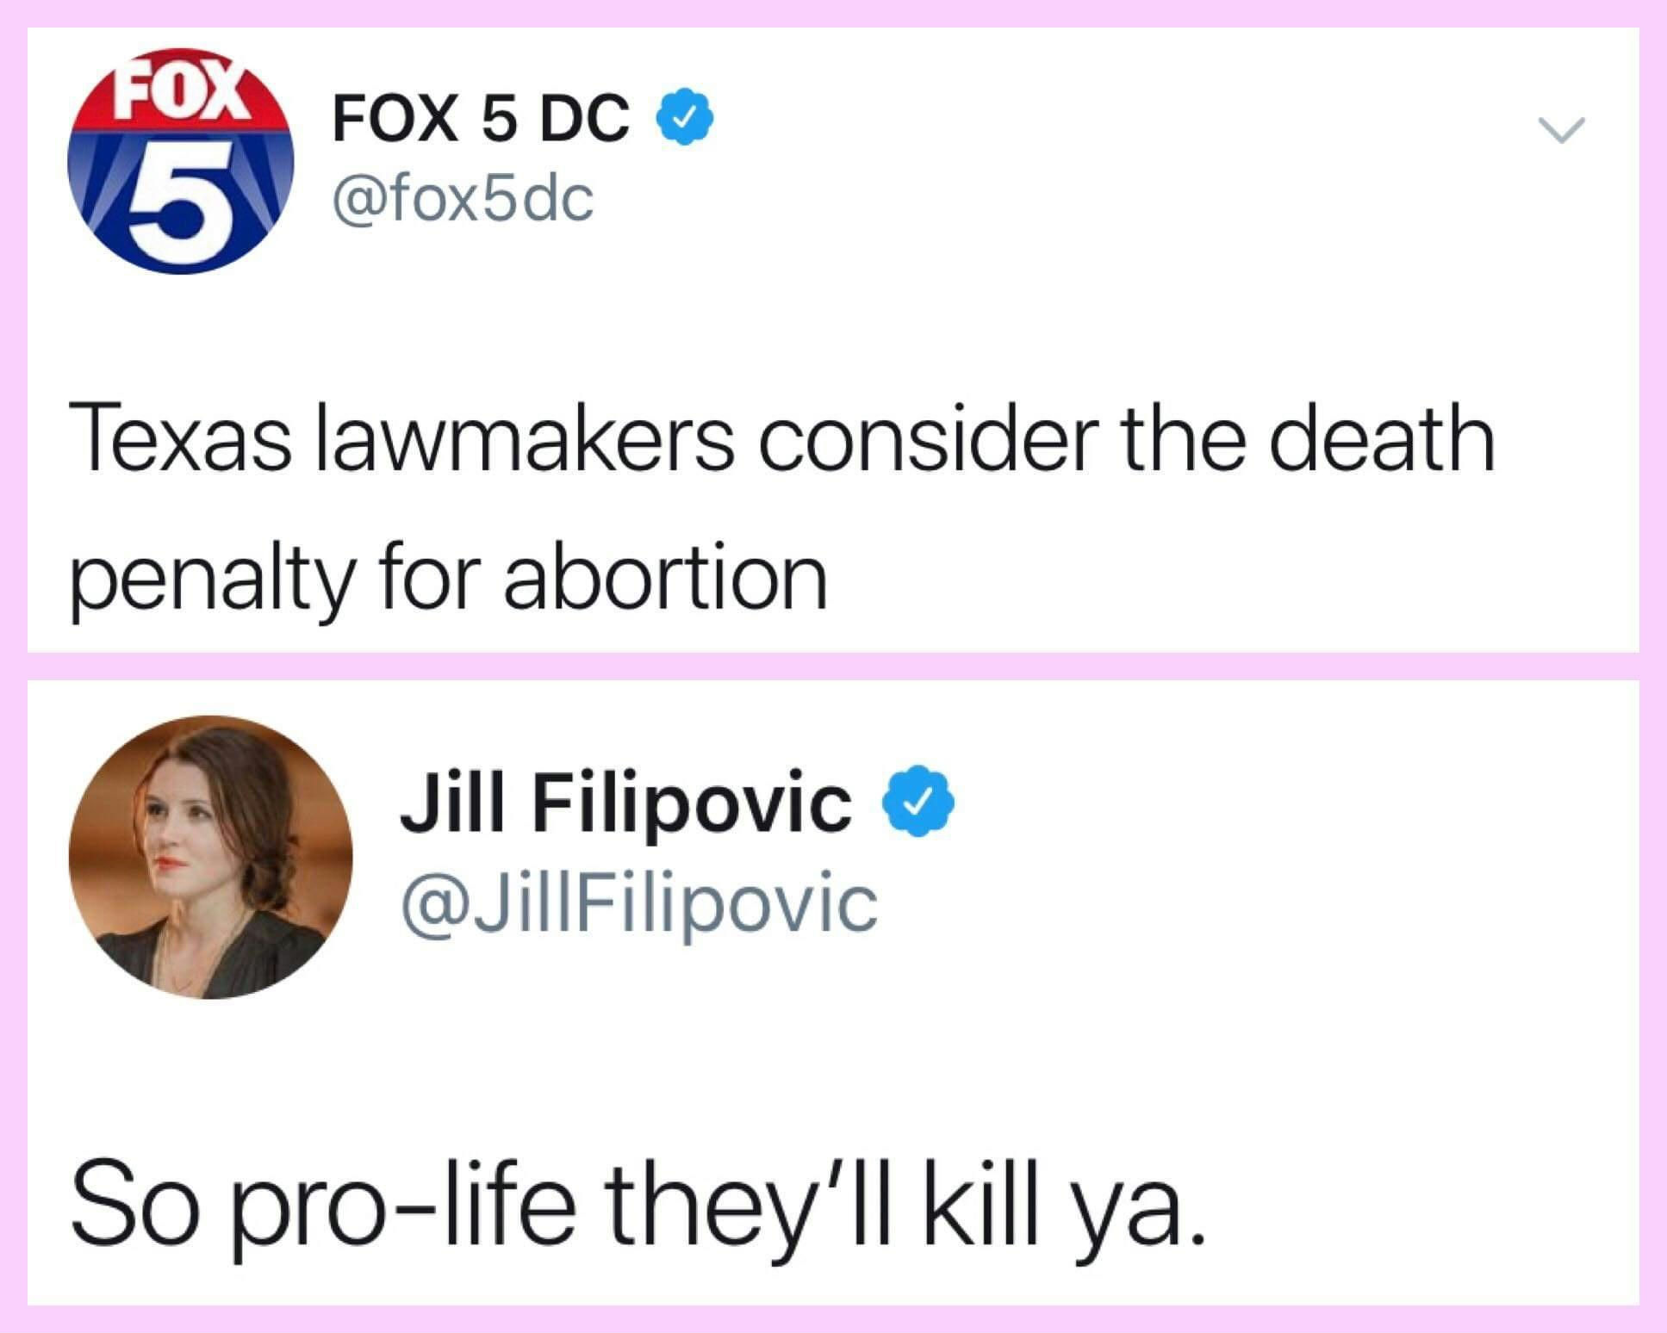Click the FOX 5 DC profile logo
Viewport: 1667px width, 1333px height.
181,161
